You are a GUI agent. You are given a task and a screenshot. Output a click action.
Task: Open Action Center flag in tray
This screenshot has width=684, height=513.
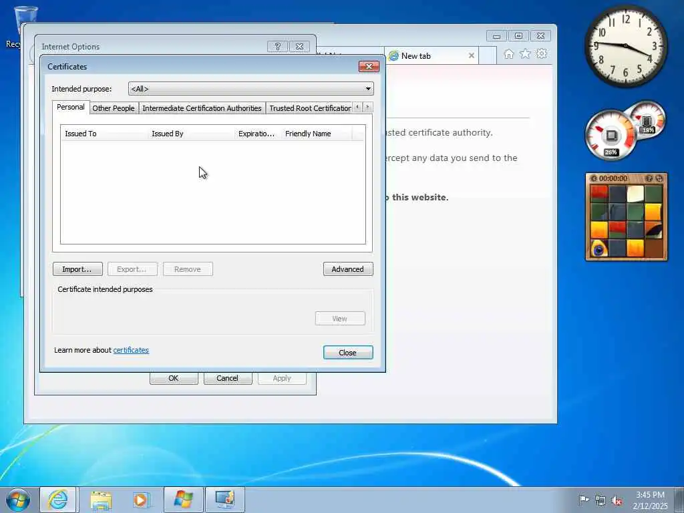pos(583,500)
